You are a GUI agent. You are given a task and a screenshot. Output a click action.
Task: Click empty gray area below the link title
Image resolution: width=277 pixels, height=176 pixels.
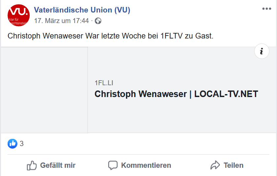point(182,117)
